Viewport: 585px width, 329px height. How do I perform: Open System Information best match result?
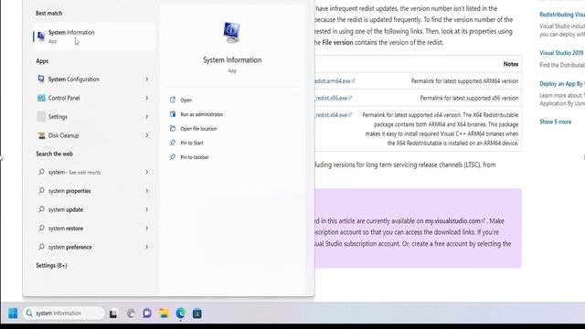94,37
